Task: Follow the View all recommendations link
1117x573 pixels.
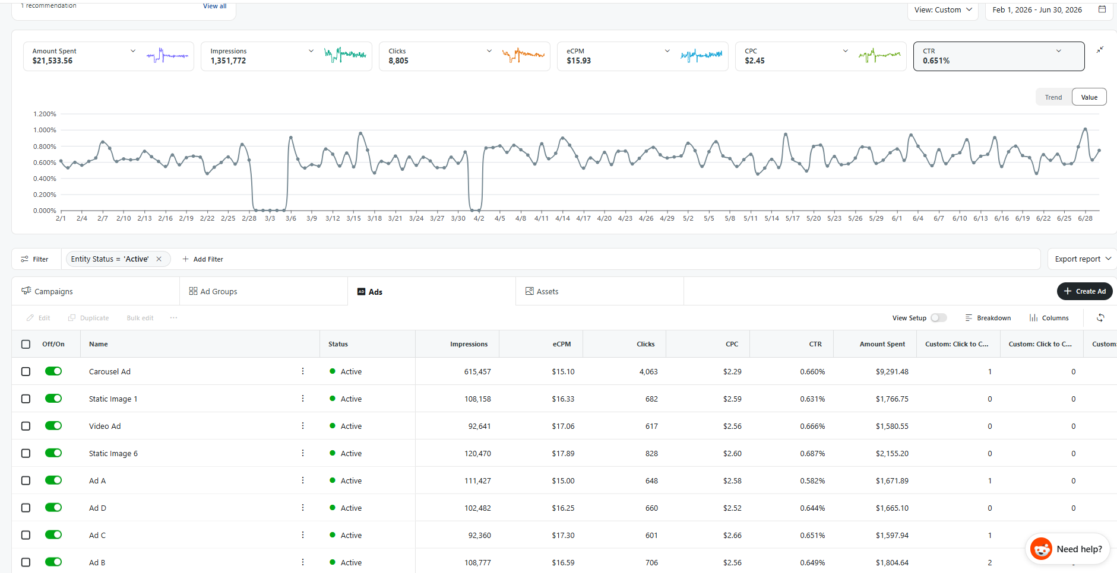Action: 214,6
